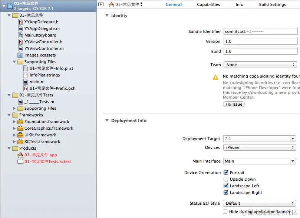Click the InfoPlist.strings file icon
The width and height of the screenshot is (300, 218).
[26, 75]
